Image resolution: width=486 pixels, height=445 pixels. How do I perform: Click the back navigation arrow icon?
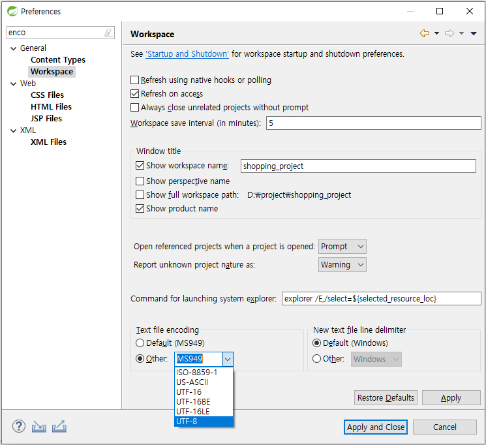pos(424,33)
